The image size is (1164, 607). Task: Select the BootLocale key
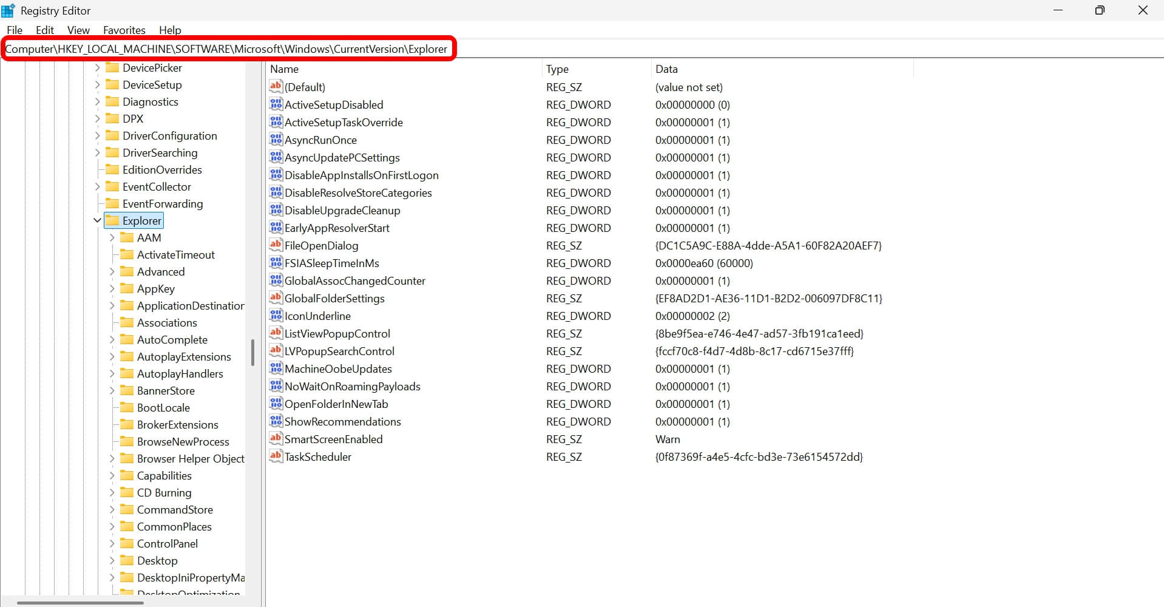coord(163,407)
